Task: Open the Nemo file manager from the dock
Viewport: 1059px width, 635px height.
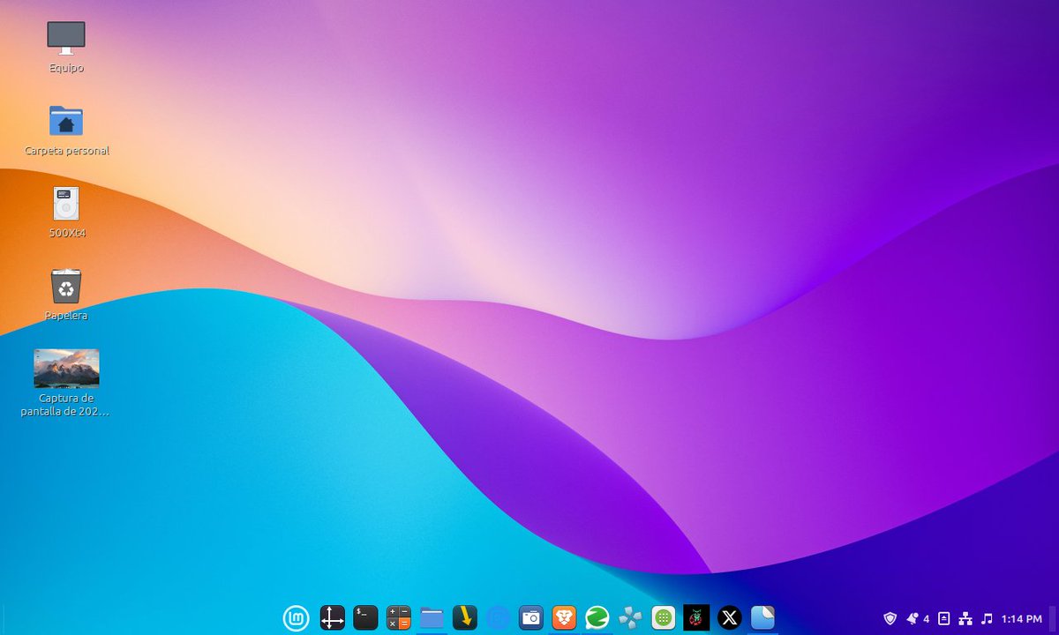Action: pyautogui.click(x=432, y=617)
